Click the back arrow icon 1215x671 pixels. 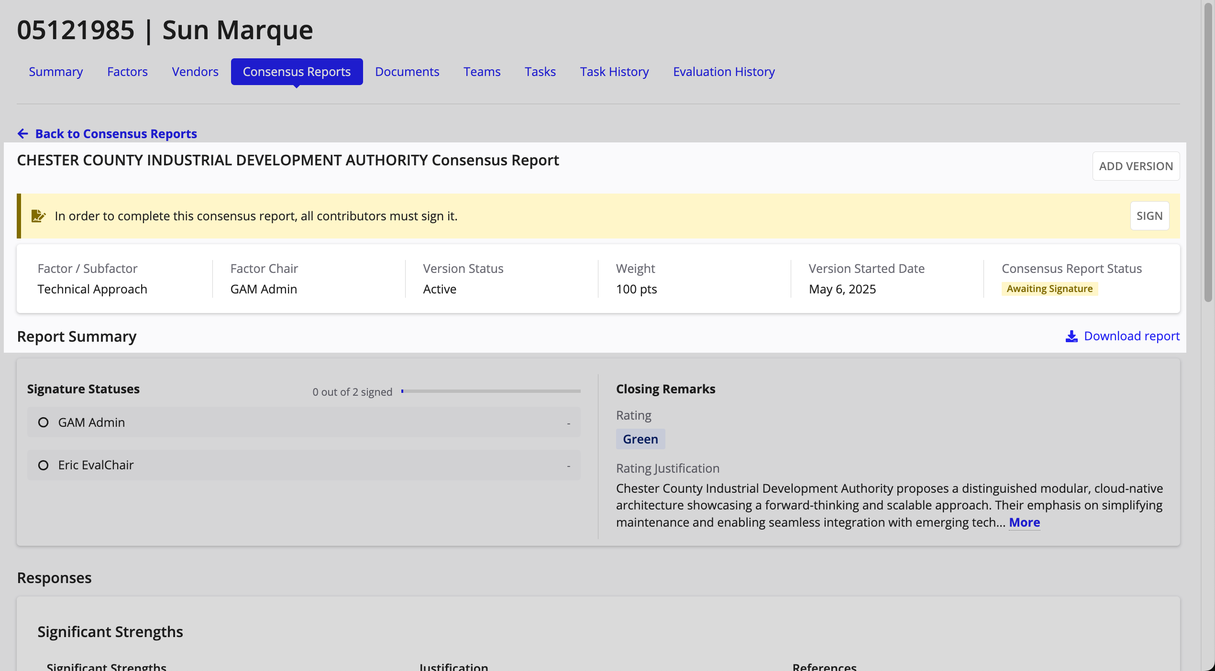click(x=22, y=134)
